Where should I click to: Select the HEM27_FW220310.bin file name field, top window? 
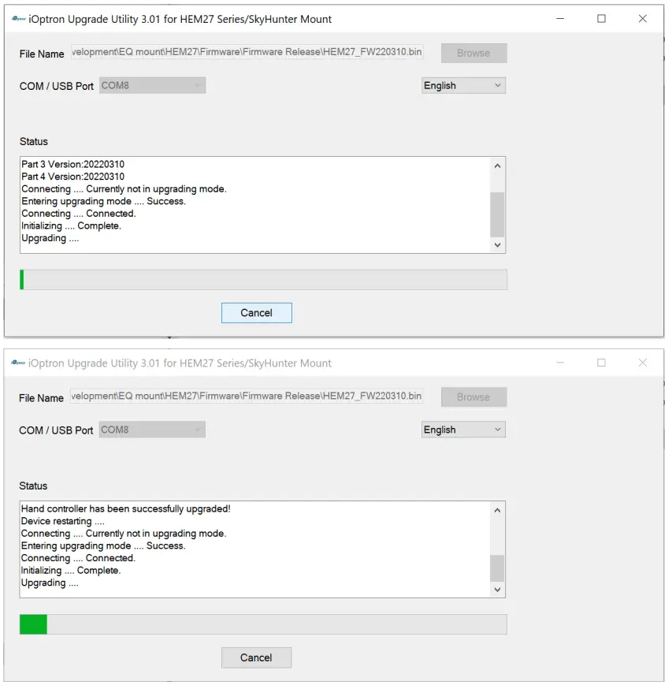click(x=246, y=51)
